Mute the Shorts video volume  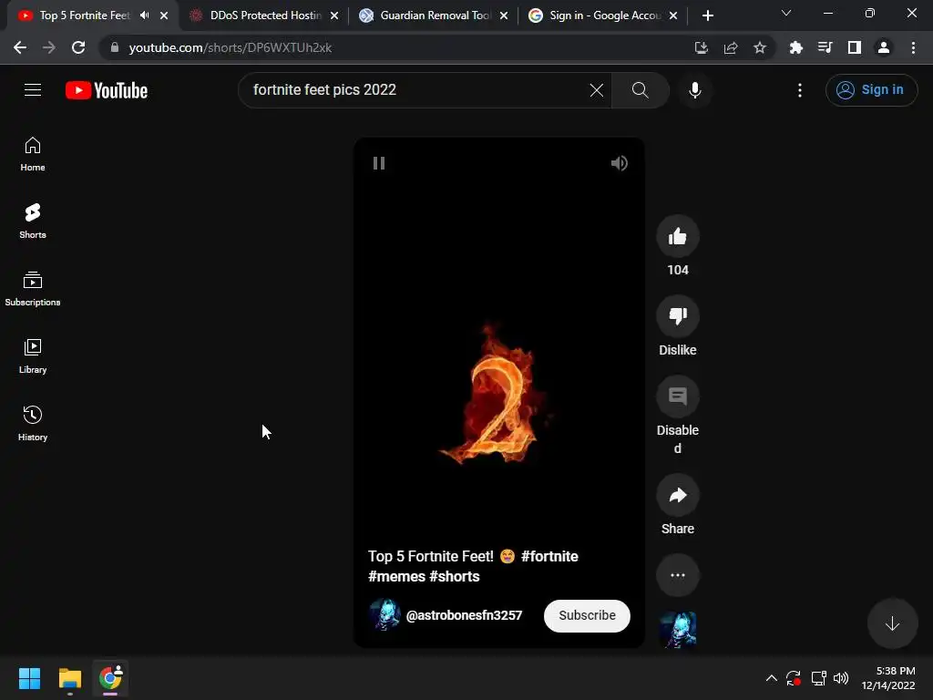pyautogui.click(x=619, y=163)
